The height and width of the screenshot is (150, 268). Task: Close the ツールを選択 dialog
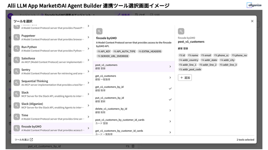click(x=252, y=21)
